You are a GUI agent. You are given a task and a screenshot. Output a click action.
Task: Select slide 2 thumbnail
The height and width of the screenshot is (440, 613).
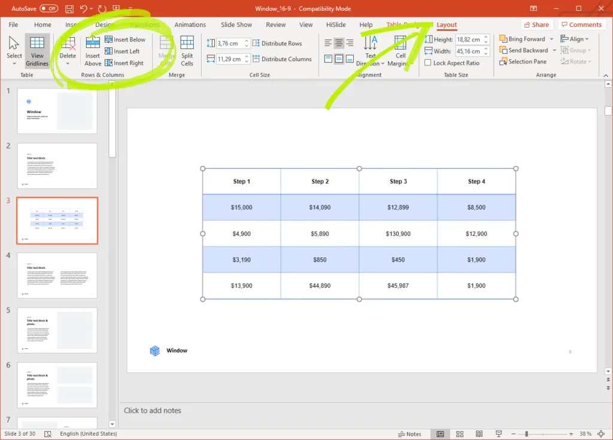pos(57,166)
